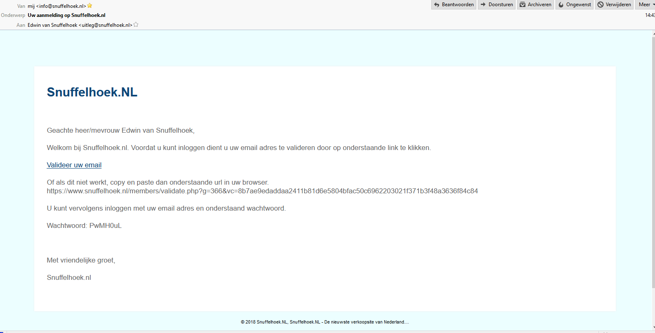The width and height of the screenshot is (655, 333).
Task: Toggle the star next to uitleg@snuffelhoek.nl recipient
Action: point(136,25)
